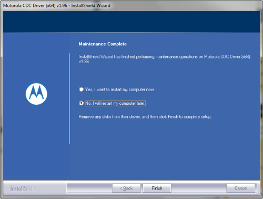Click the Motorola logo icon

[36, 94]
